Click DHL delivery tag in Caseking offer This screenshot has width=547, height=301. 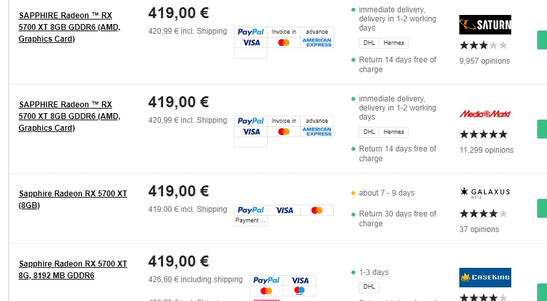(369, 287)
